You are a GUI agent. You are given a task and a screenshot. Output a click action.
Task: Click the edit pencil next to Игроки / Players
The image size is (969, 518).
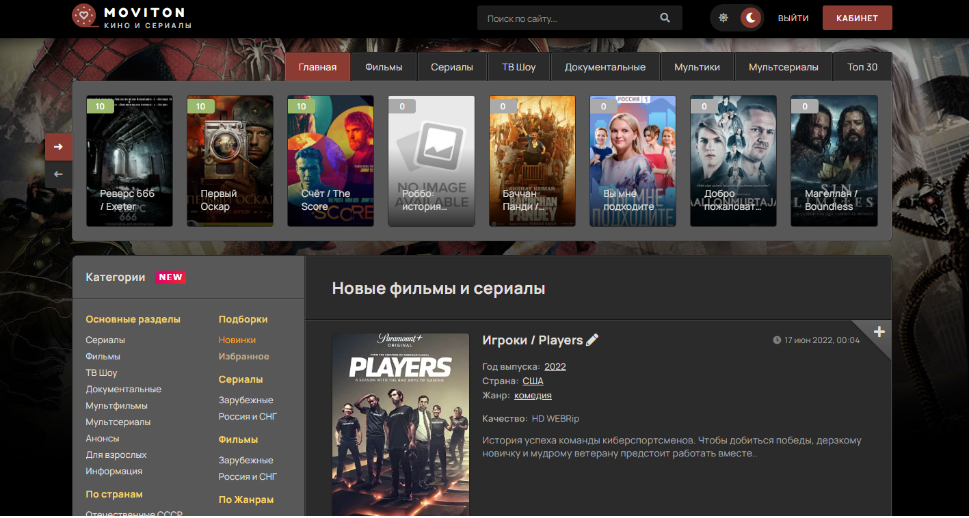[592, 340]
